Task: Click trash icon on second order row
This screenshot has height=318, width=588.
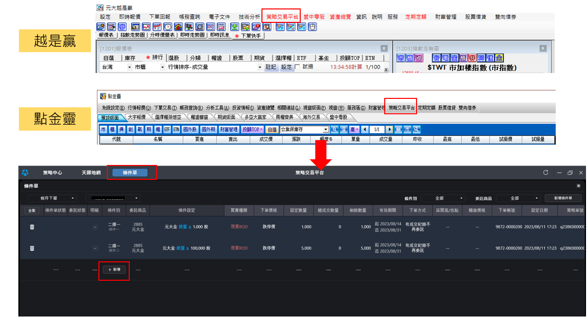Action: pos(32,248)
